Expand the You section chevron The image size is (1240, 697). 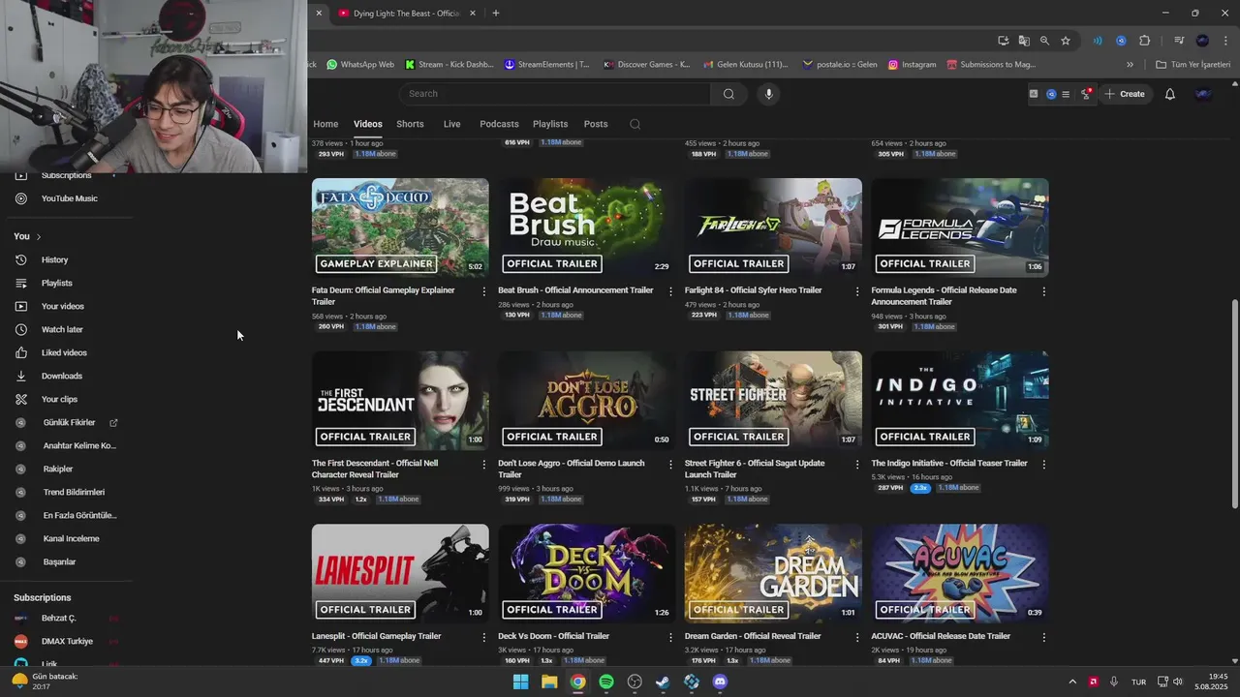(39, 236)
